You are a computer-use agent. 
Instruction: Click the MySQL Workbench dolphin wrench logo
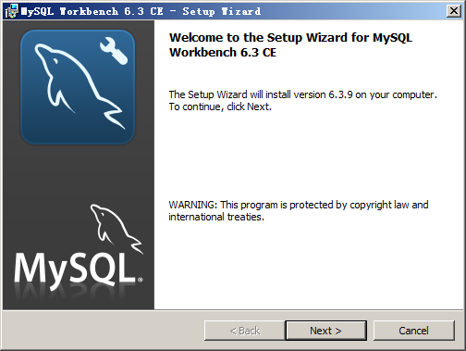pyautogui.click(x=78, y=87)
